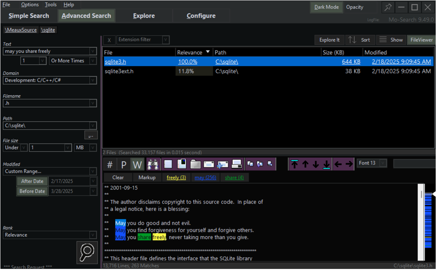
Task: Open the Or More Times dropdown
Action: 93,61
